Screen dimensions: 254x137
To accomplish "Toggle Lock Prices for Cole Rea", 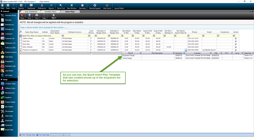I will click(x=91, y=42).
